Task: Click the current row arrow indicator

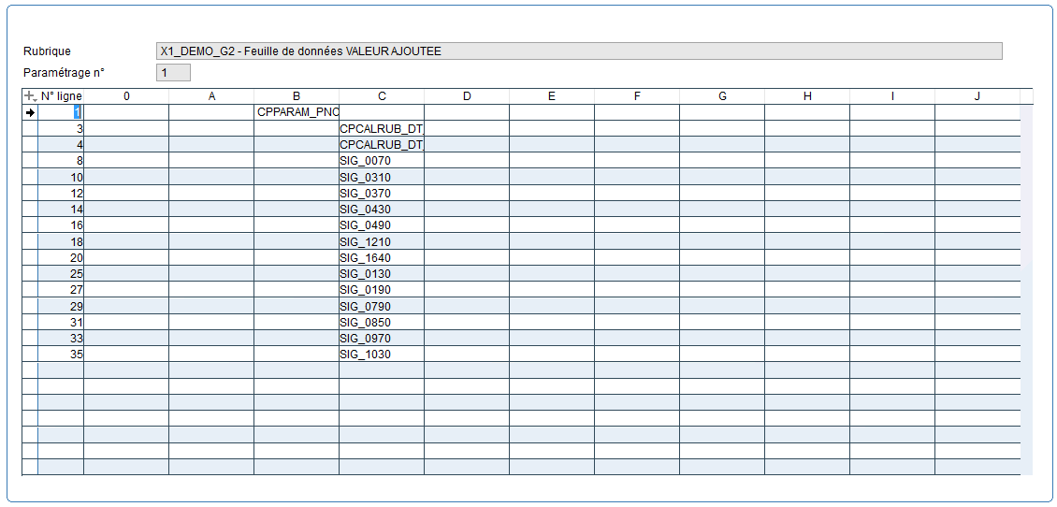Action: (x=29, y=112)
